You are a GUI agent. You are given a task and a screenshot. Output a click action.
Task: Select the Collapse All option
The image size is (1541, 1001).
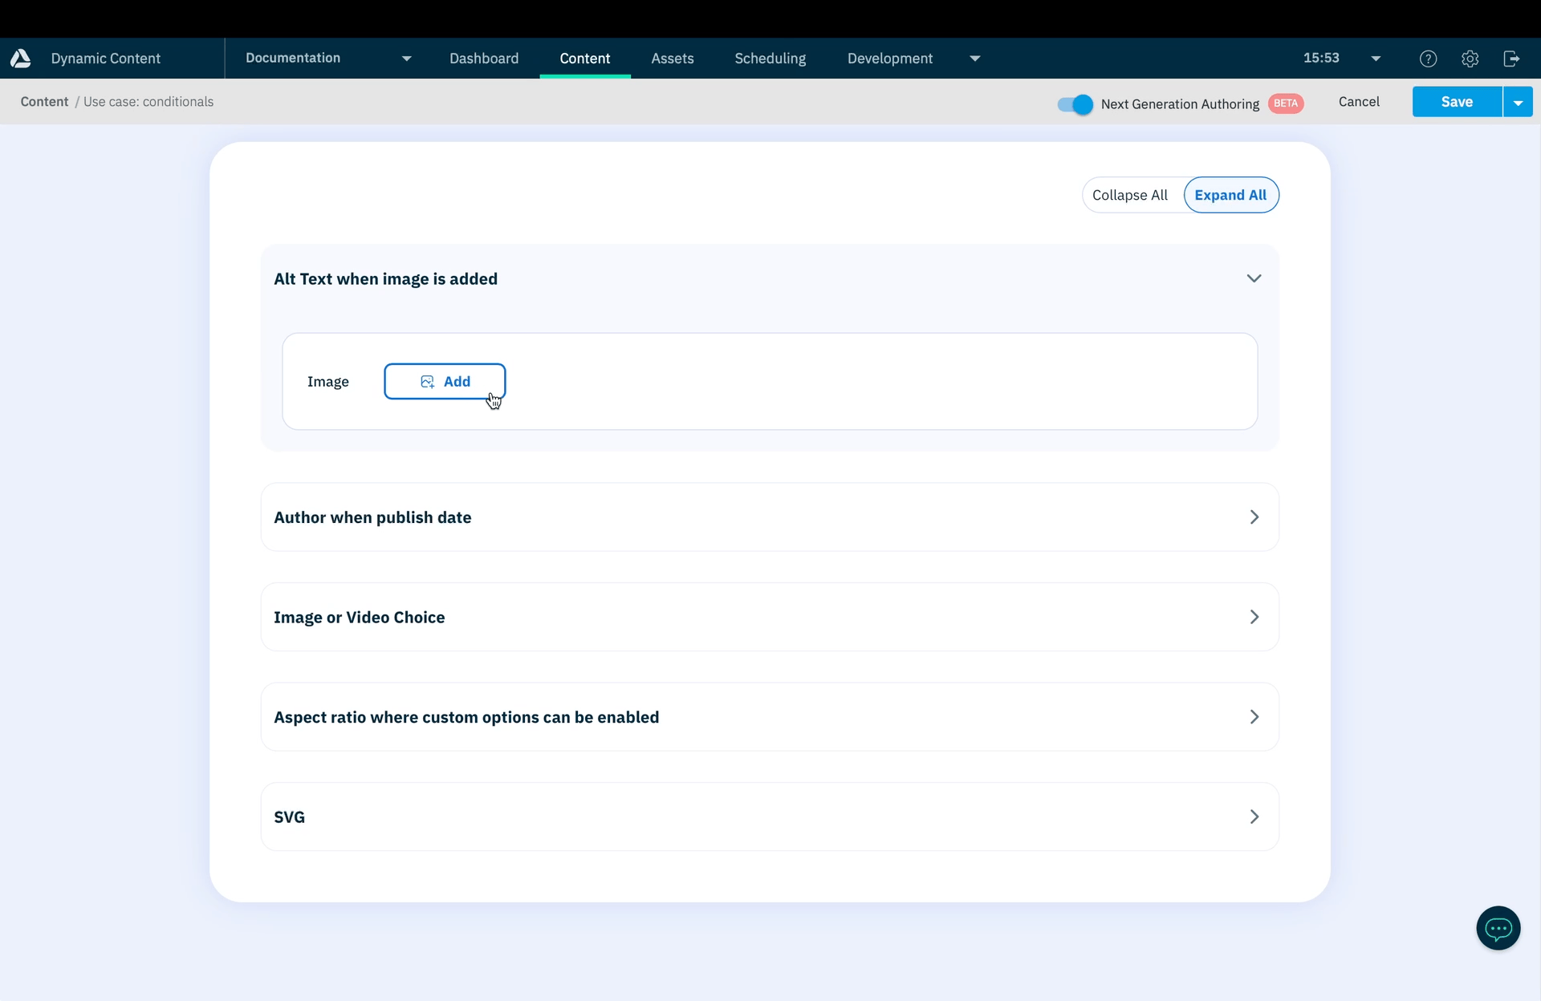(x=1129, y=195)
